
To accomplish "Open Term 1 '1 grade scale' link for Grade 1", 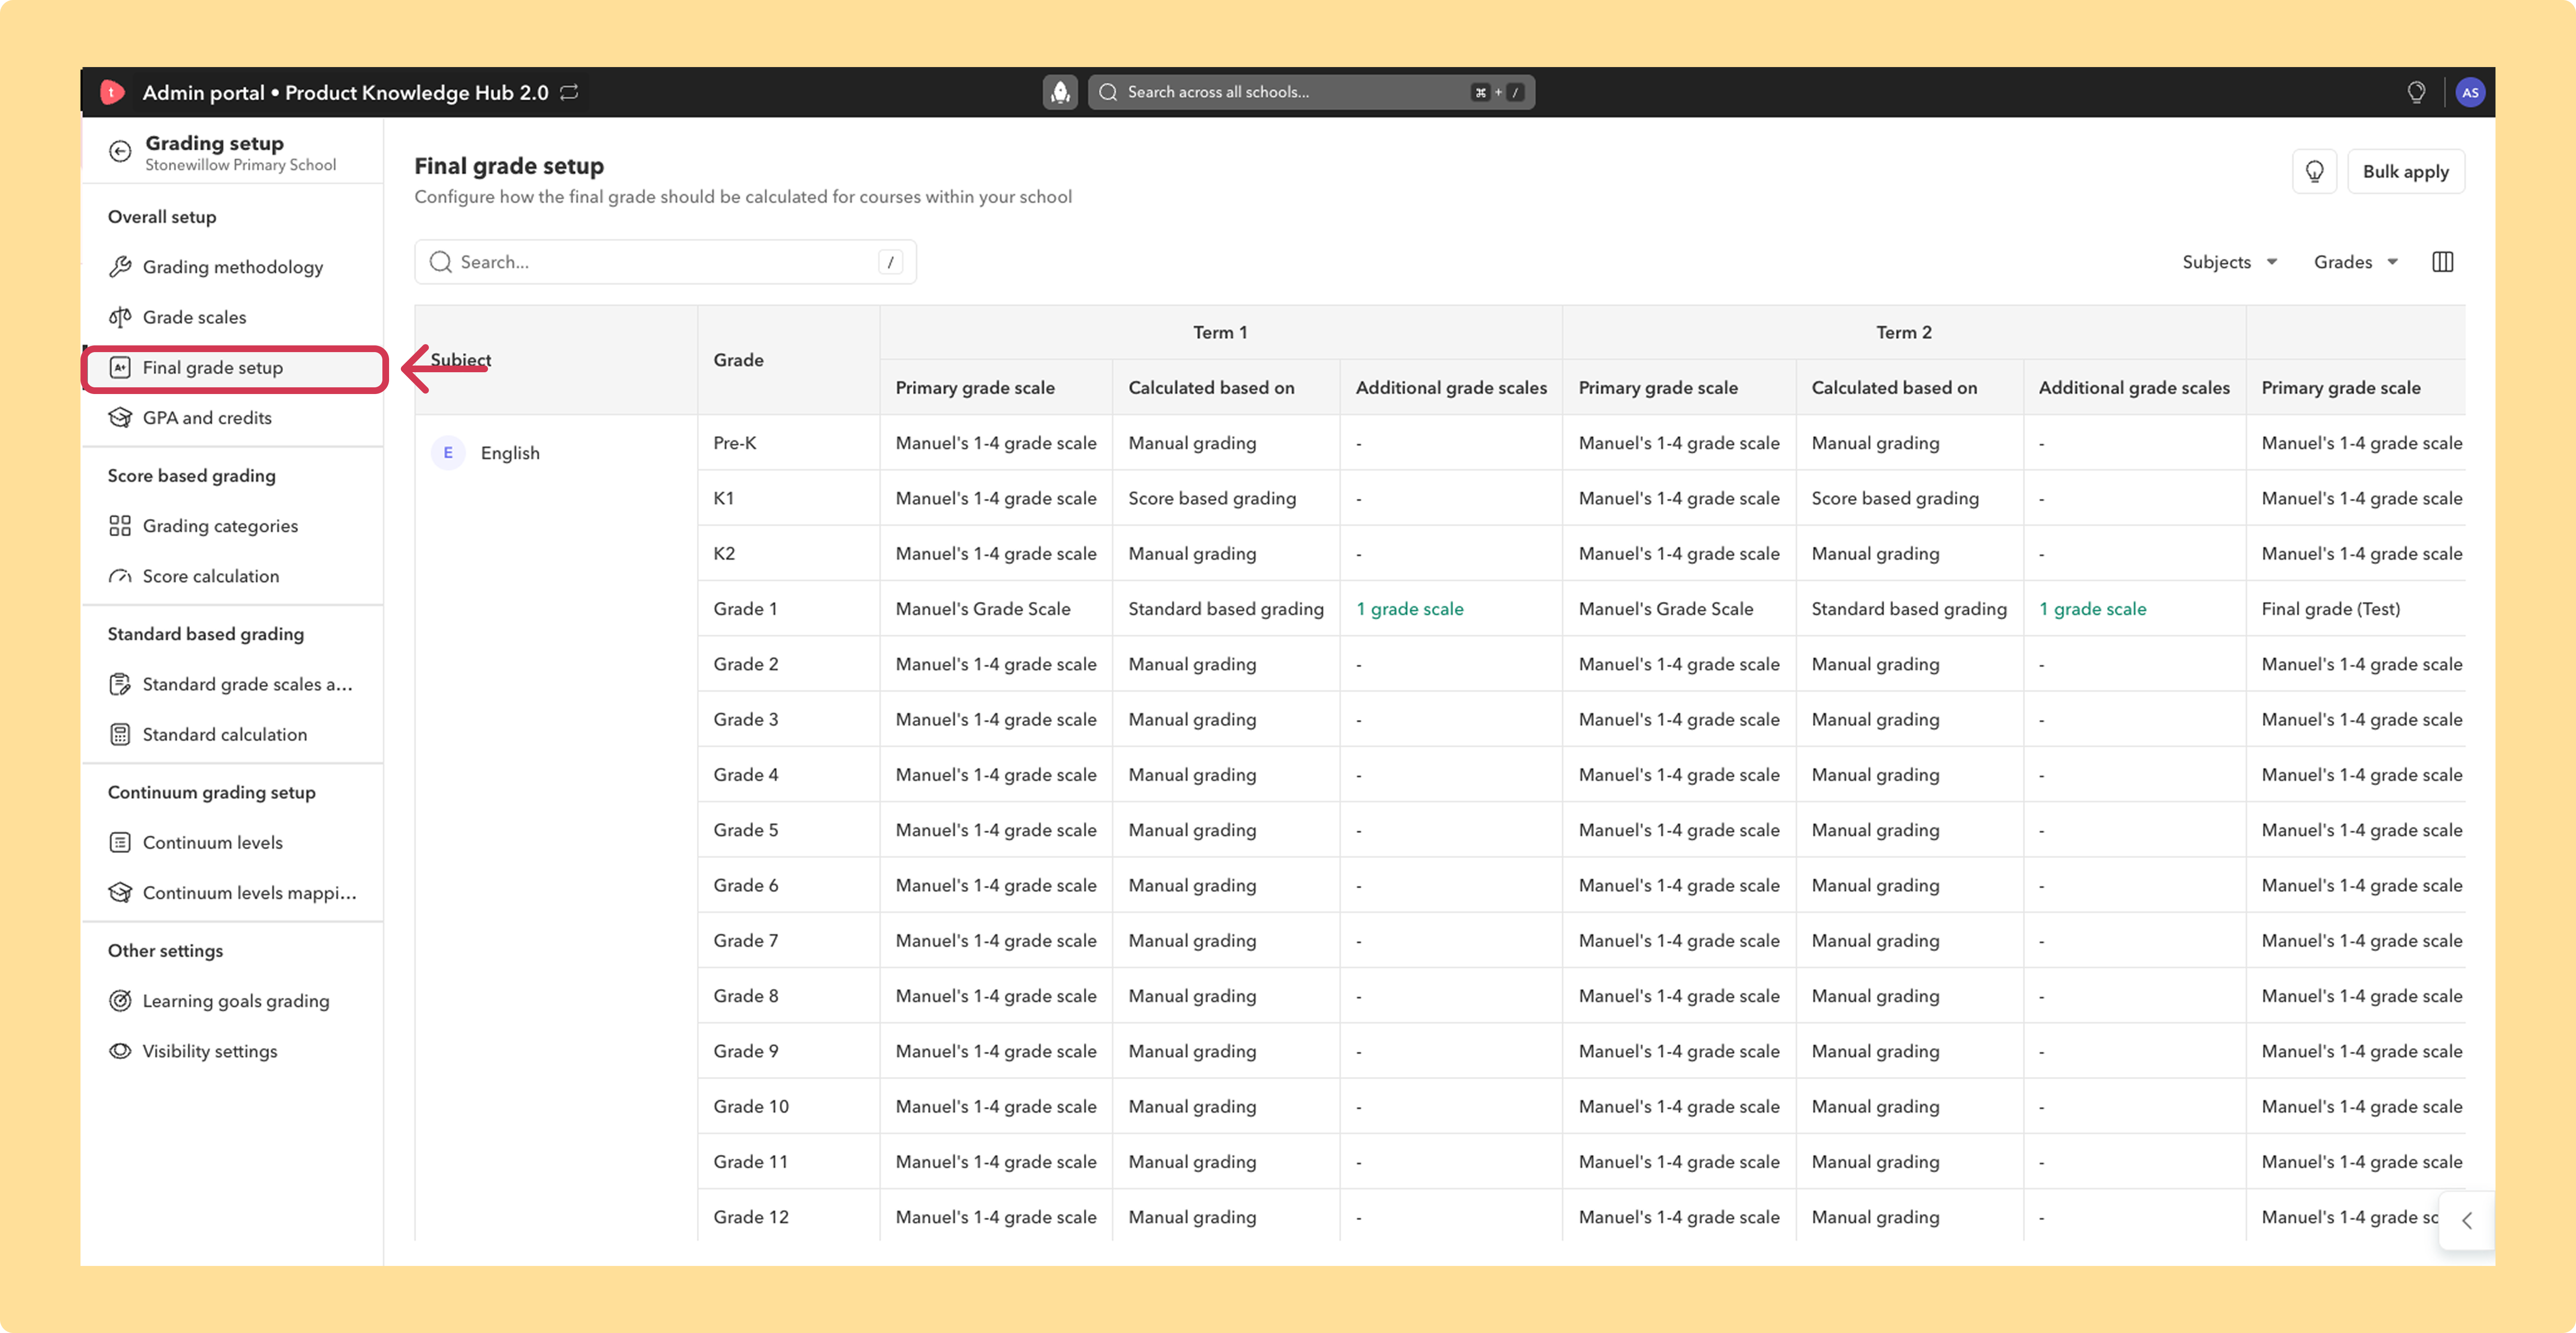I will click(x=1409, y=609).
